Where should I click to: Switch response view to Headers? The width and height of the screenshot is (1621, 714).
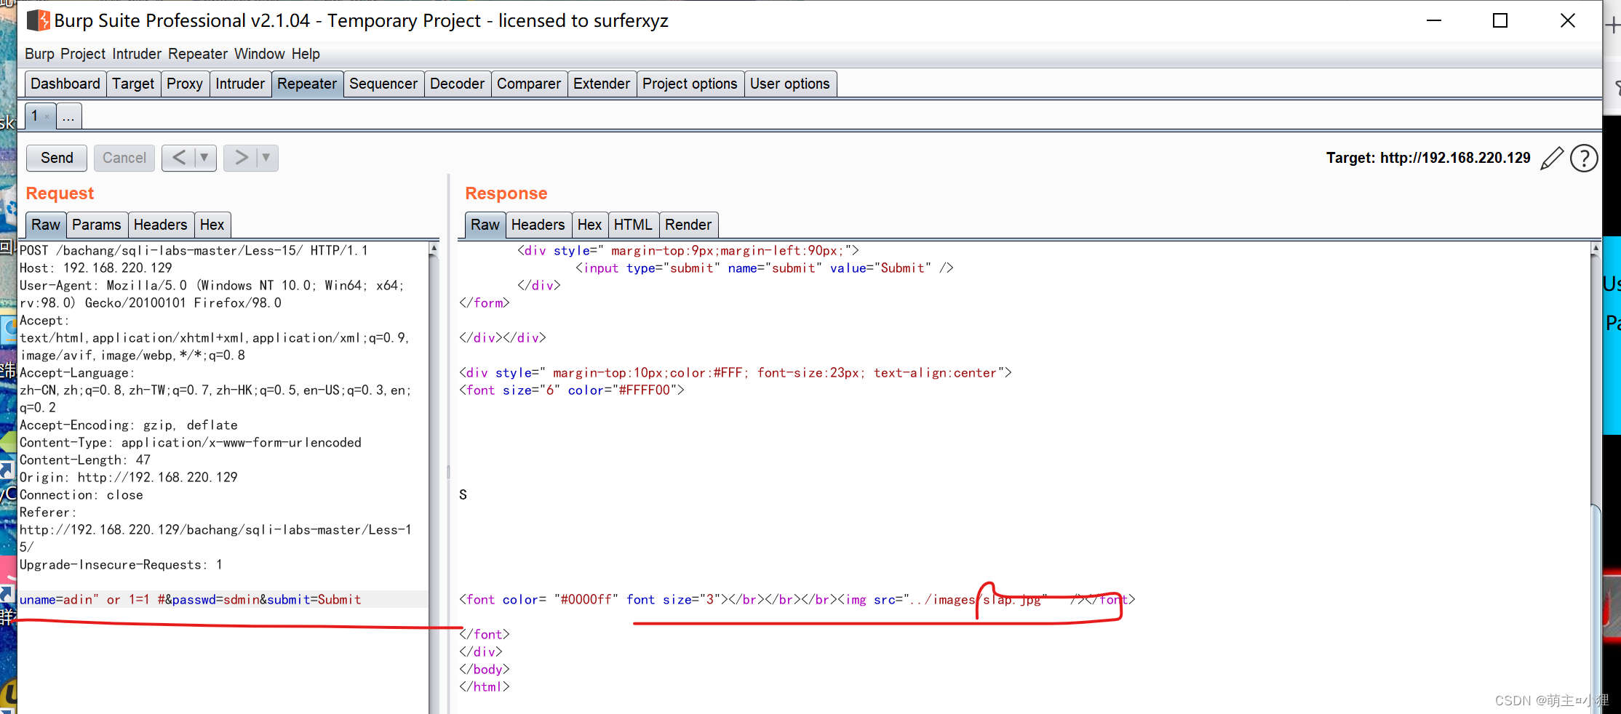point(538,225)
